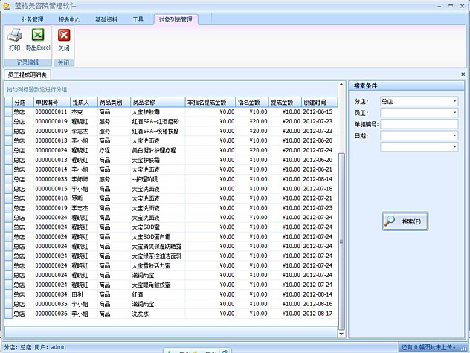Sort by the 单据编号 column header

coord(52,103)
